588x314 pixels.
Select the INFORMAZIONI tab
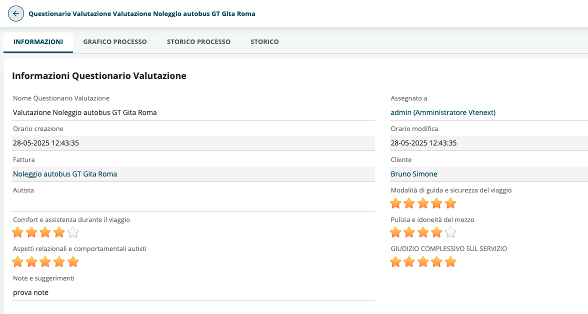[x=38, y=41]
